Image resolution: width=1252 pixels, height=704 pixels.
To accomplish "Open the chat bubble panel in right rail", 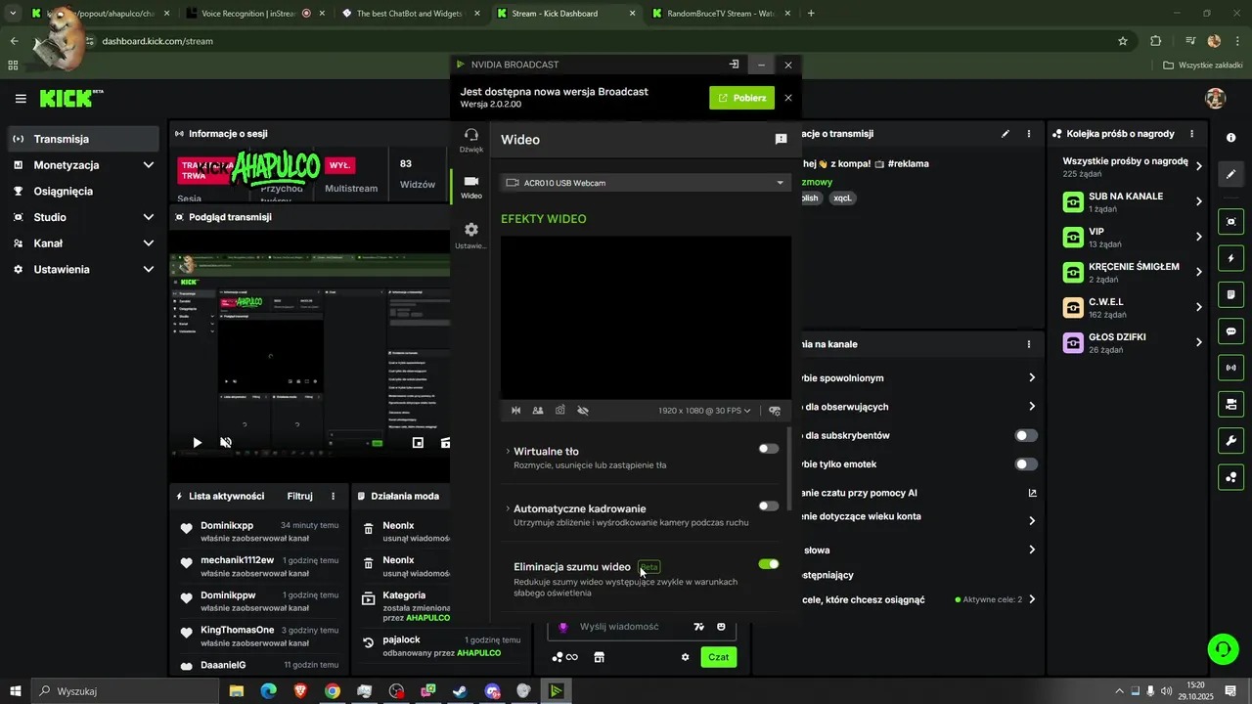I will tap(1230, 331).
